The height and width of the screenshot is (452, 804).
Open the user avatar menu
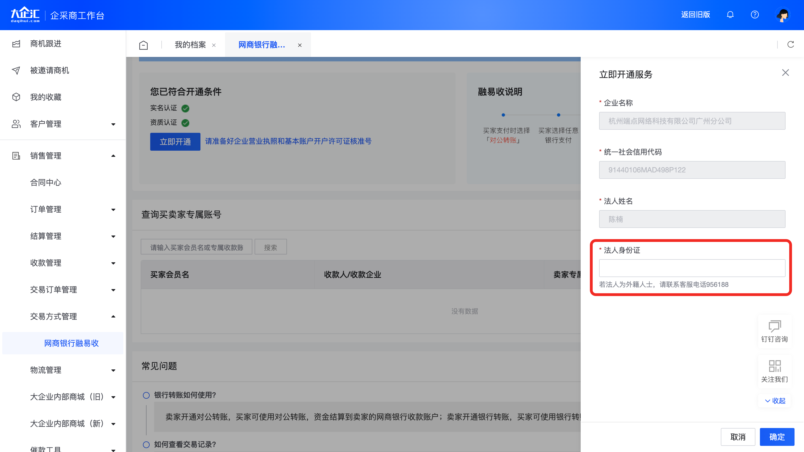click(x=783, y=15)
